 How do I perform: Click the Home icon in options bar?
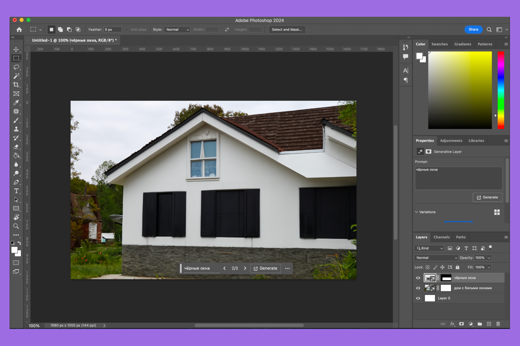(x=19, y=30)
